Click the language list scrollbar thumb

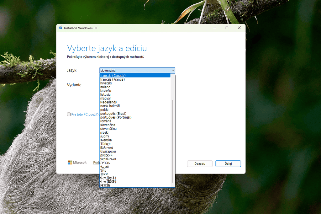(173, 142)
